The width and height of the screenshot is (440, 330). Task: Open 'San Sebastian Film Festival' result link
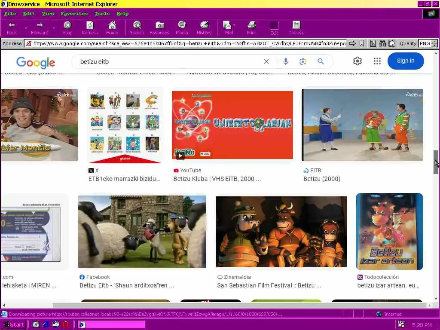269,285
